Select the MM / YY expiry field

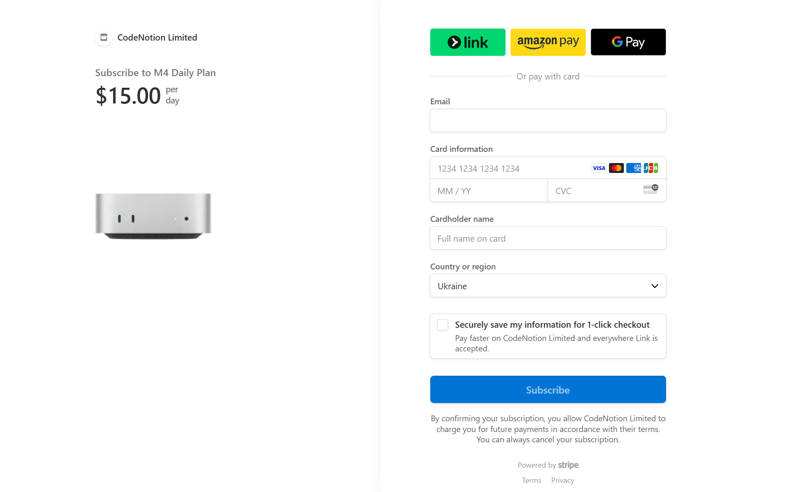(489, 191)
